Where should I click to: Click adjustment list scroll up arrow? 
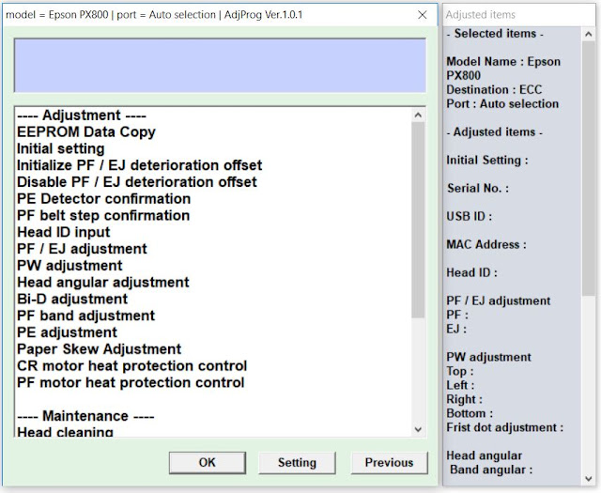418,115
